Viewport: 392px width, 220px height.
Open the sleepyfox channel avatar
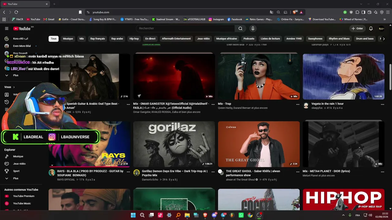click(x=306, y=105)
